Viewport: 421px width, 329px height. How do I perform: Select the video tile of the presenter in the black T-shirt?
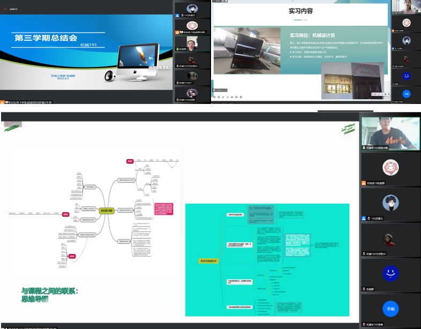pyautogui.click(x=390, y=132)
